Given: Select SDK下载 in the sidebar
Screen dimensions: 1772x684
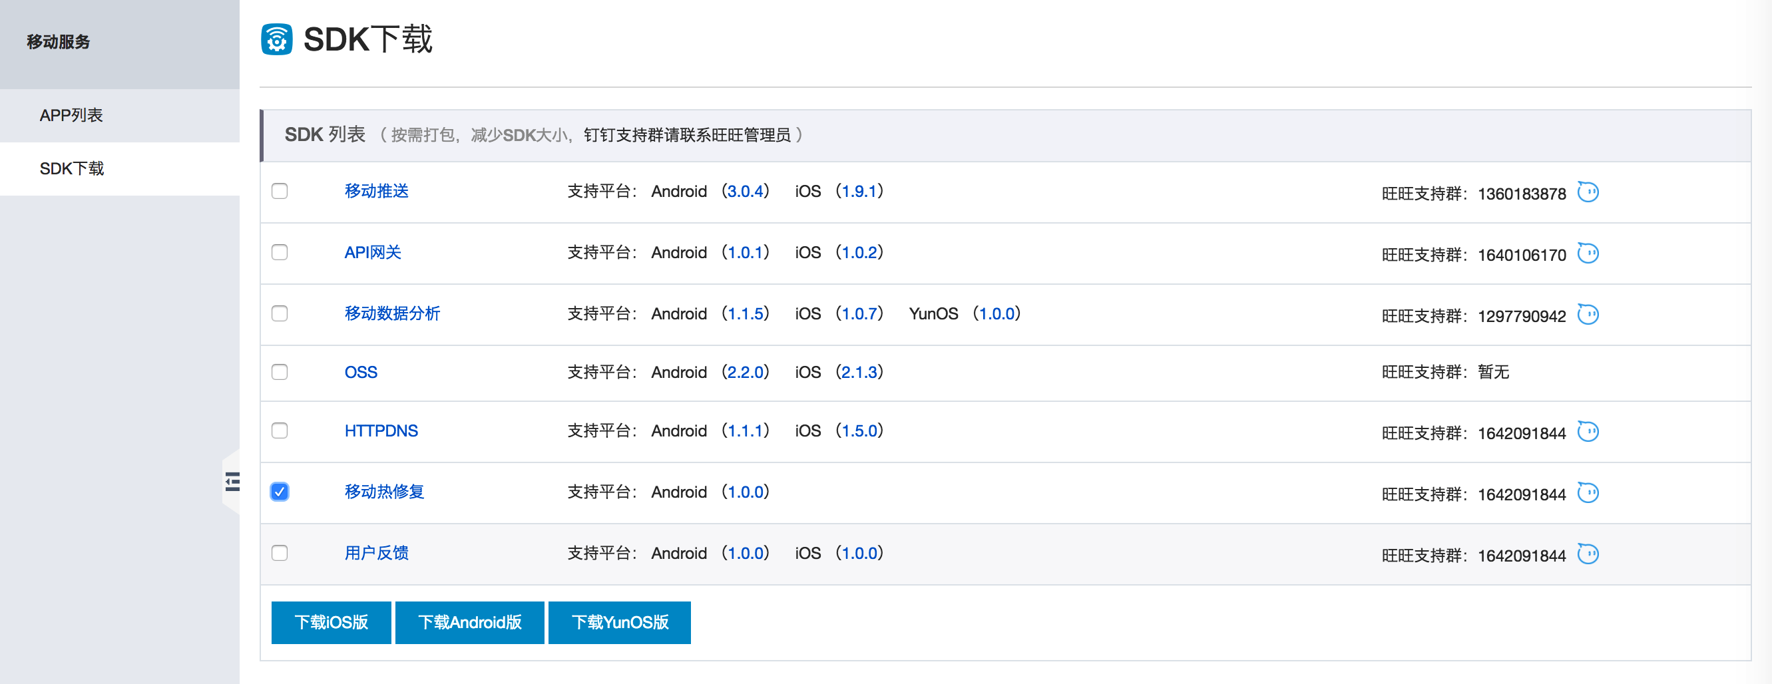Looking at the screenshot, I should pos(120,169).
